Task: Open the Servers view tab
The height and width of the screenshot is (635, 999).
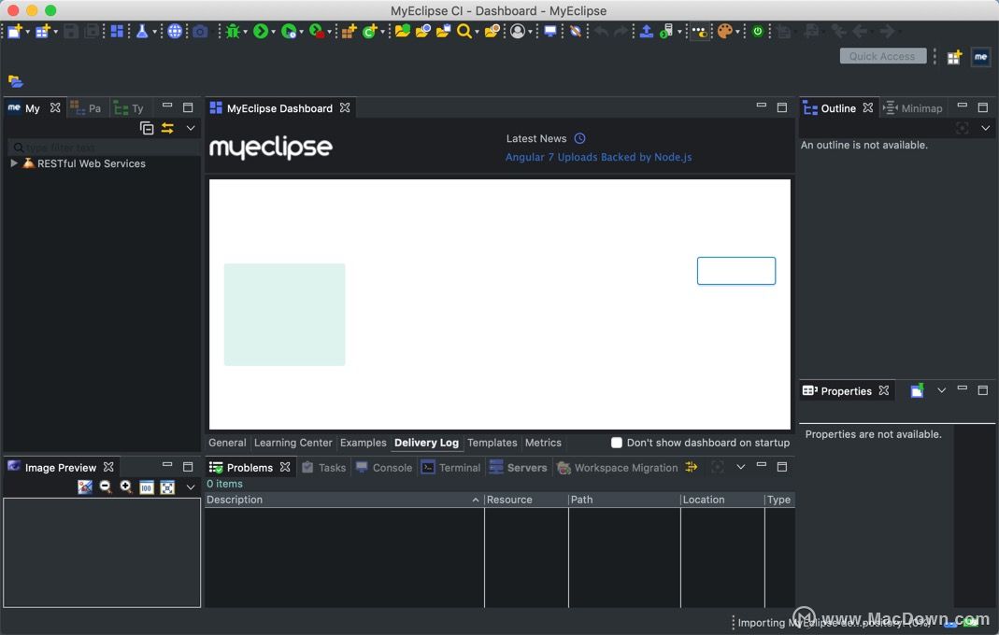Action: click(x=518, y=468)
